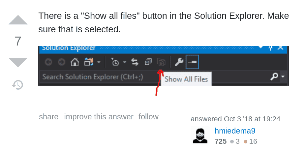Click the Home icon in Solution Explorer

tap(75, 62)
